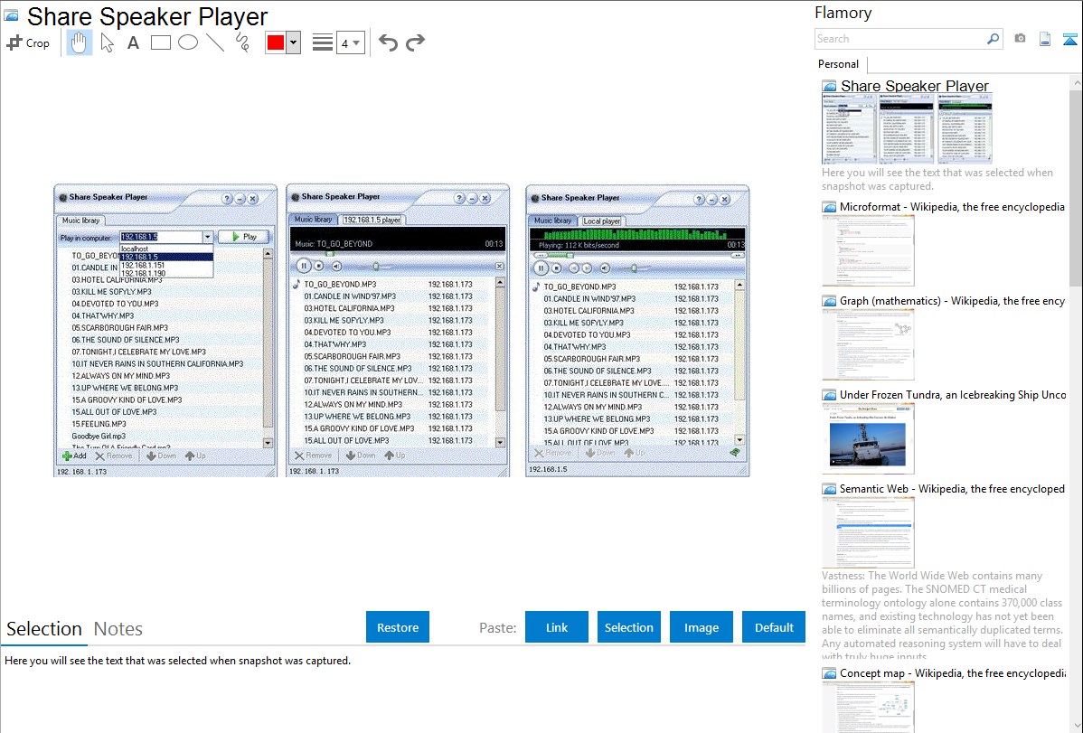Open the line width dropdown showing 4
The height and width of the screenshot is (733, 1083).
tap(351, 42)
